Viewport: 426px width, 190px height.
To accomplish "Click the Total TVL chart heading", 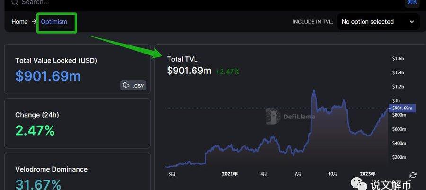I will (182, 59).
